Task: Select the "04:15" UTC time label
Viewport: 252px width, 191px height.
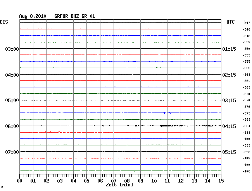Action: pos(229,126)
